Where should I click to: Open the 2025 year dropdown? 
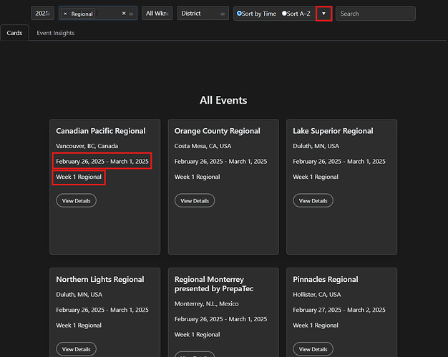pos(42,14)
